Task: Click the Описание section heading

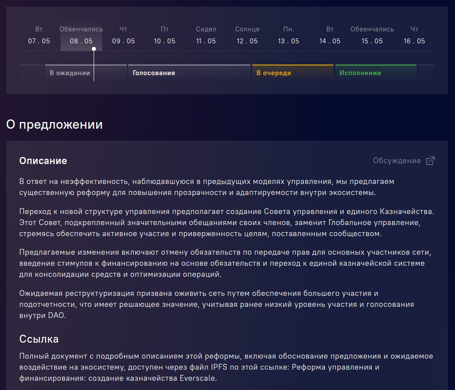Action: [43, 161]
